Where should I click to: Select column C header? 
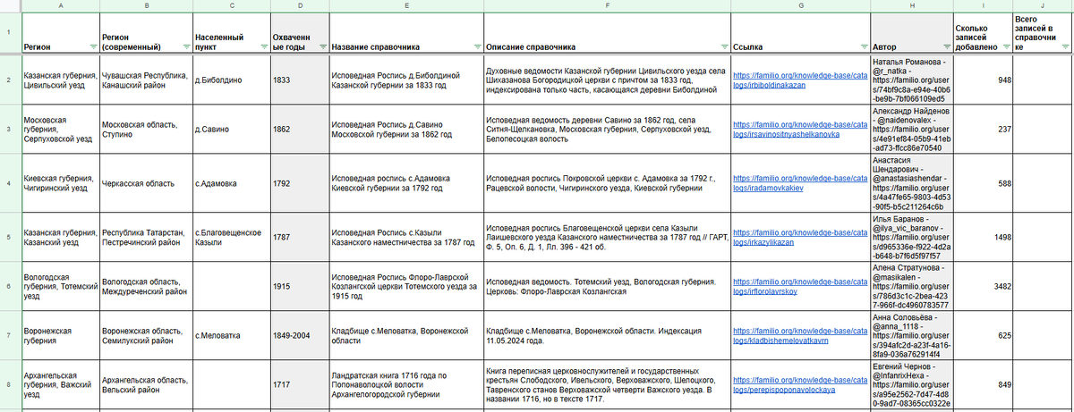coord(230,4)
